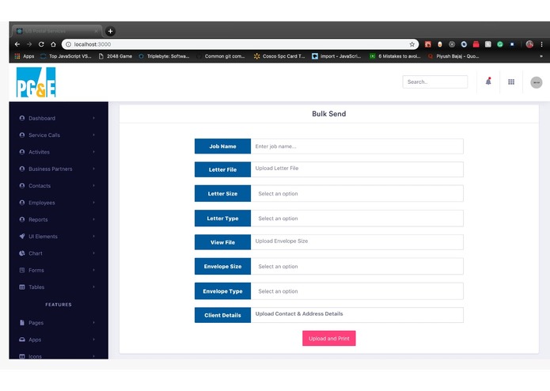Click the UI Elements rocket icon
This screenshot has height=391, width=550.
21,237
